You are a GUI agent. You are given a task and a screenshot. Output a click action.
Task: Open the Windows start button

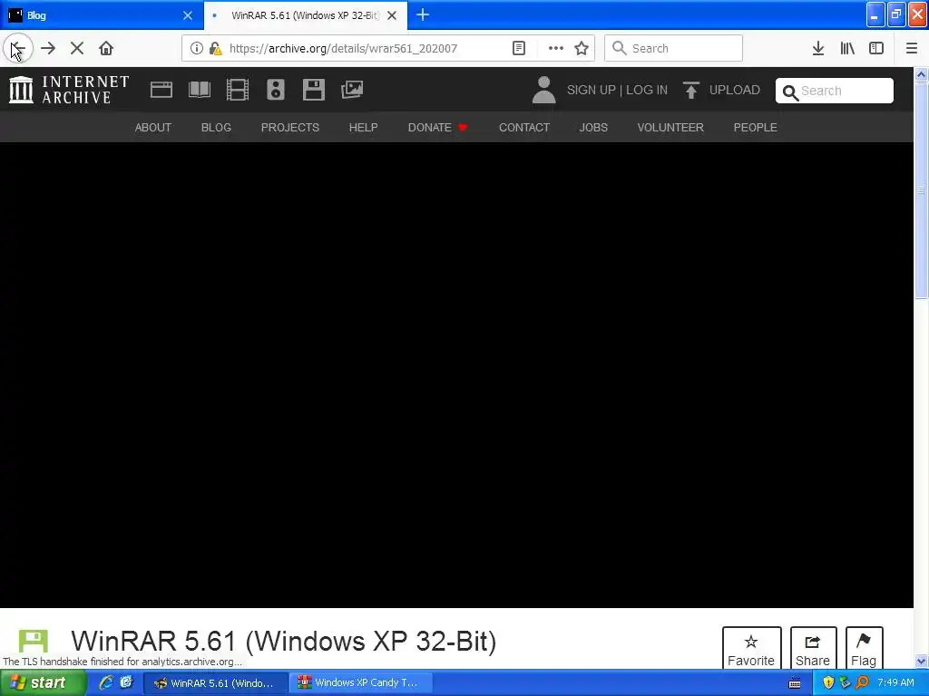click(43, 683)
